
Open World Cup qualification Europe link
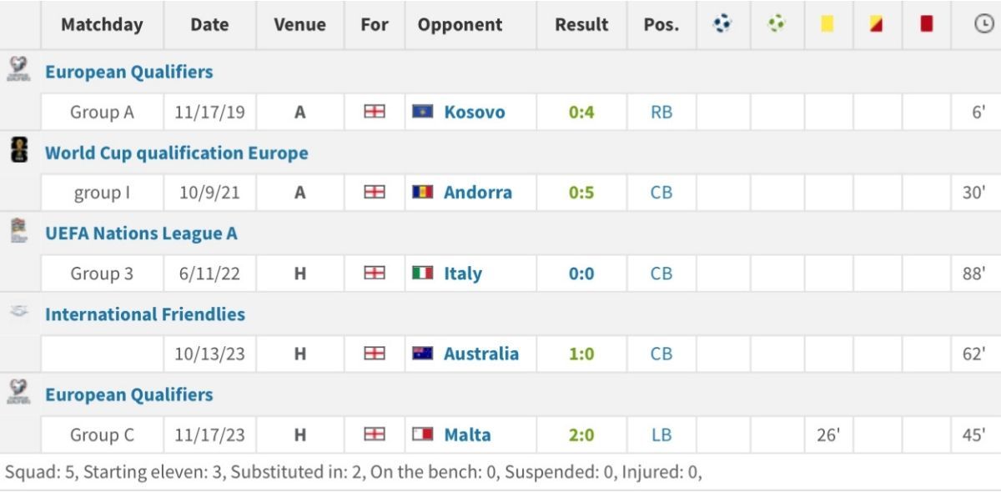(177, 153)
